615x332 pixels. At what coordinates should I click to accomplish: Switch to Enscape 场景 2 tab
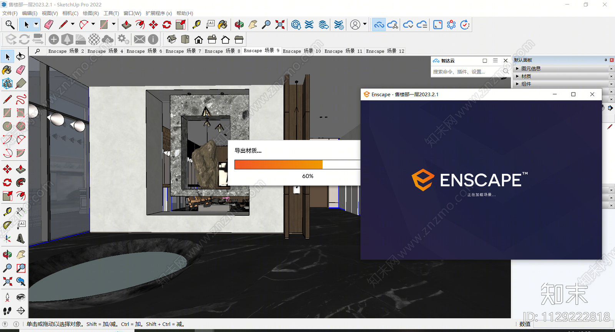point(66,51)
